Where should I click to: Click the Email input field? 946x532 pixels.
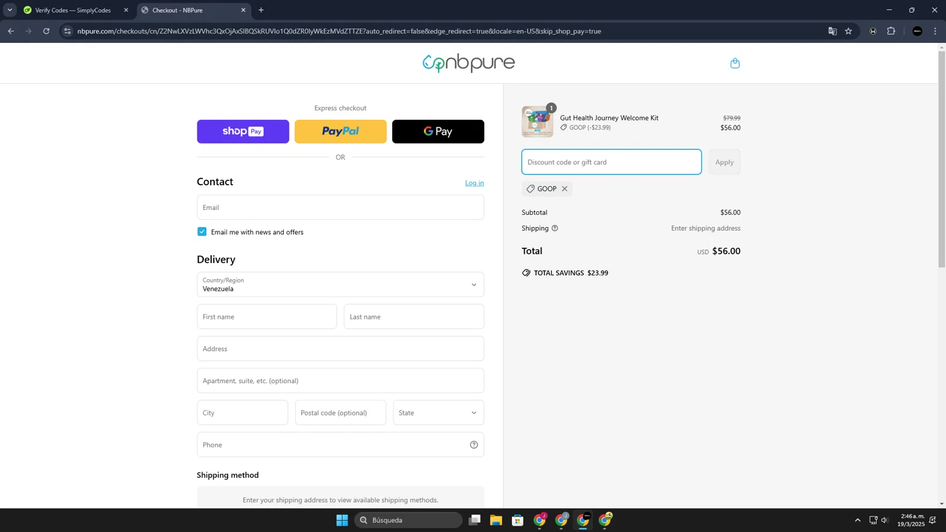341,207
